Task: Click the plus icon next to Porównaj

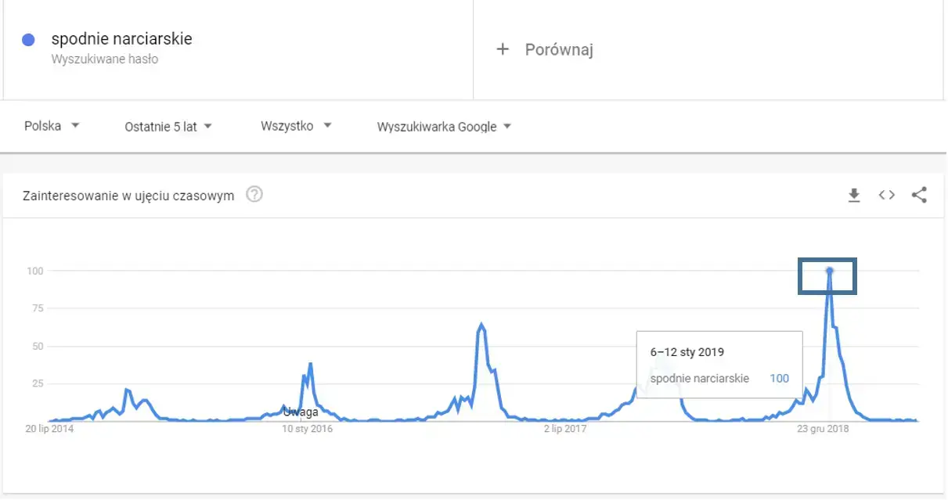Action: coord(501,49)
